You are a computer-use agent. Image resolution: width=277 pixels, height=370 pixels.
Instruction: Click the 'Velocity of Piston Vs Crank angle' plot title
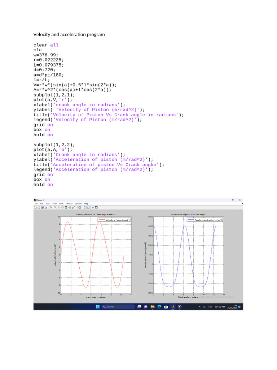[x=96, y=215]
